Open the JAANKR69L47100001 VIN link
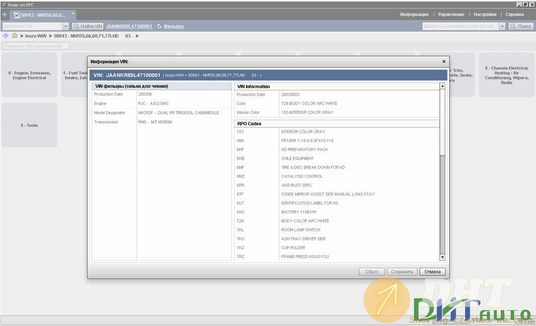Viewport: 536px width, 326px height. click(129, 26)
